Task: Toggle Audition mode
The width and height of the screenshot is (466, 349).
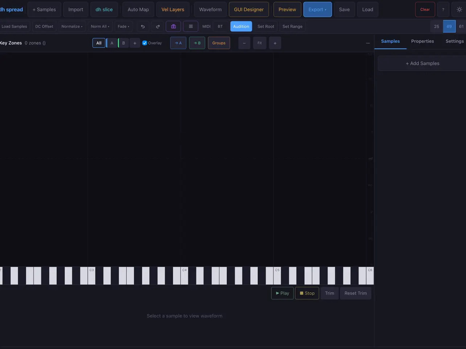Action: coord(241,26)
